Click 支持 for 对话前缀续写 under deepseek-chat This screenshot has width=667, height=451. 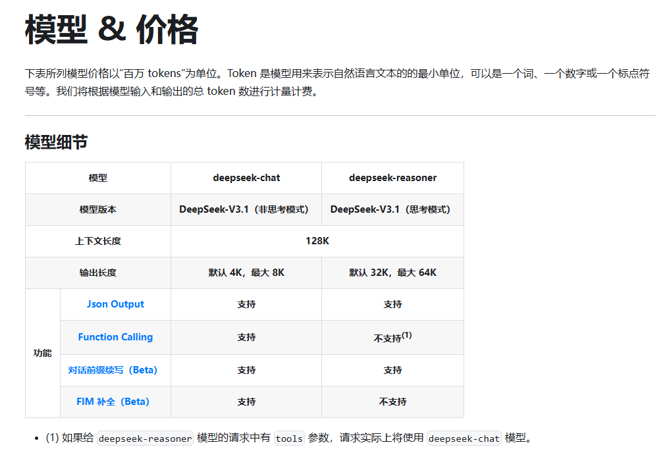click(246, 370)
